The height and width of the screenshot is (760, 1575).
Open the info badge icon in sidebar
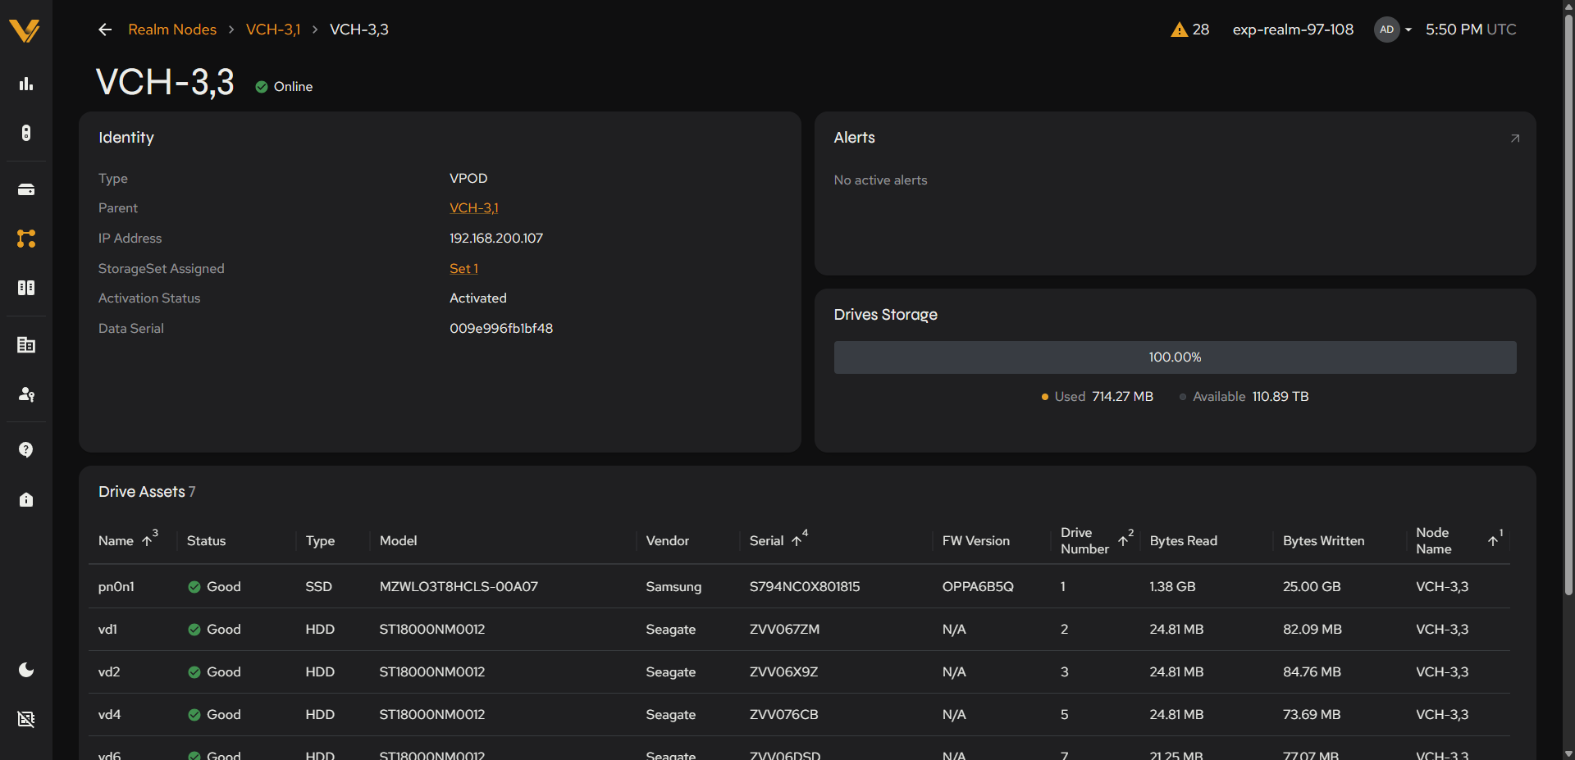click(x=26, y=499)
